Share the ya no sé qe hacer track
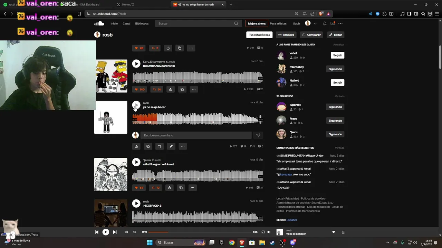 click(136, 146)
